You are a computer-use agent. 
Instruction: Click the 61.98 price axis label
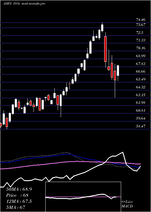141,103
